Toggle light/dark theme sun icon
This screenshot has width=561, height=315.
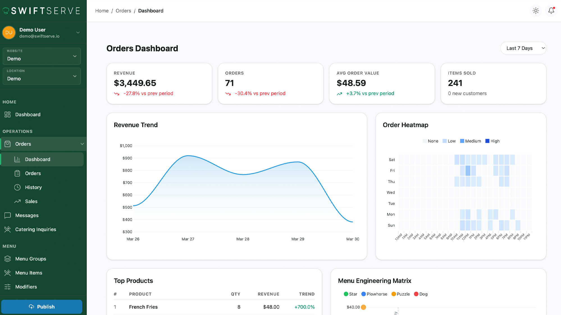(x=536, y=11)
